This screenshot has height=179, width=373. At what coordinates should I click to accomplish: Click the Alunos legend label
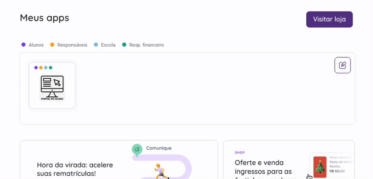[36, 45]
